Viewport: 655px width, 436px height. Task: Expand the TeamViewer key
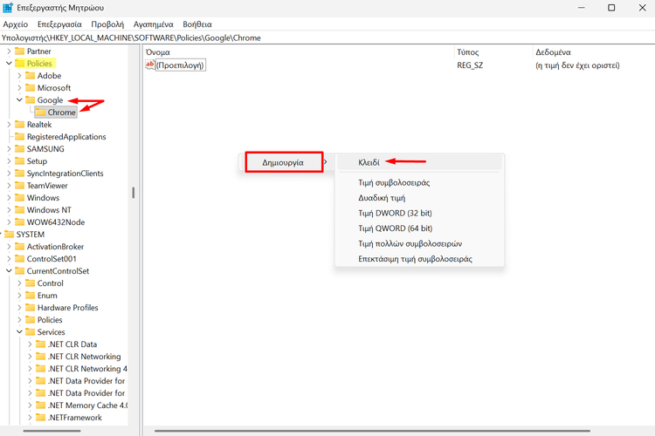coord(9,186)
